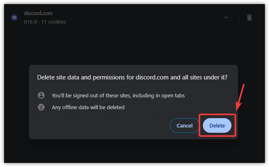Click 'Any offline data will be deleted' text

tap(88, 108)
